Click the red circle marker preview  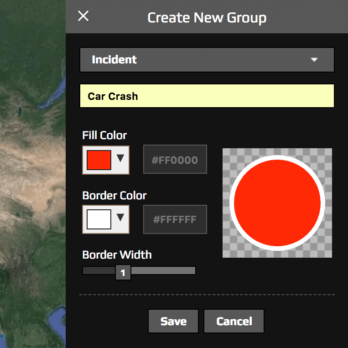click(x=277, y=203)
